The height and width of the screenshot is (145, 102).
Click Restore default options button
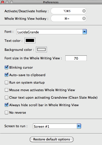click(x=52, y=139)
